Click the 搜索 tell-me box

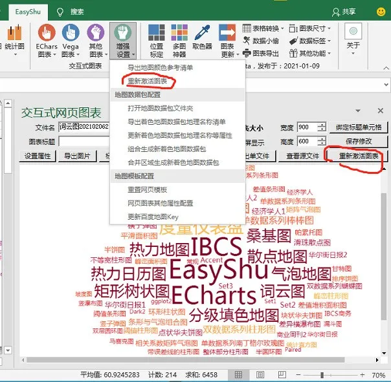77,12
